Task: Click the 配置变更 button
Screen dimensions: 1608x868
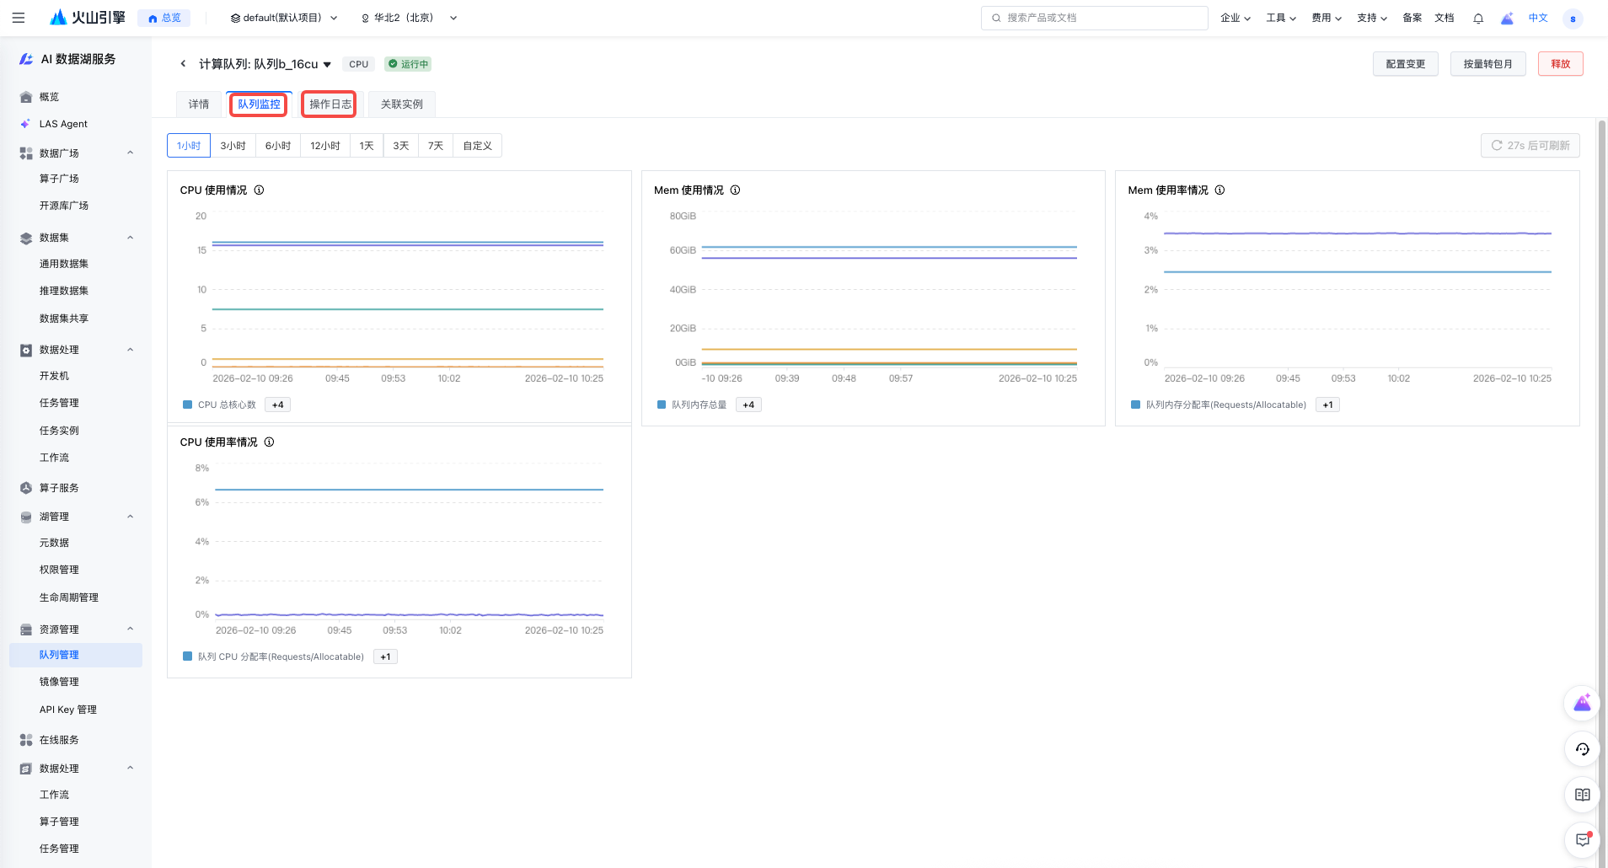Action: pos(1405,64)
